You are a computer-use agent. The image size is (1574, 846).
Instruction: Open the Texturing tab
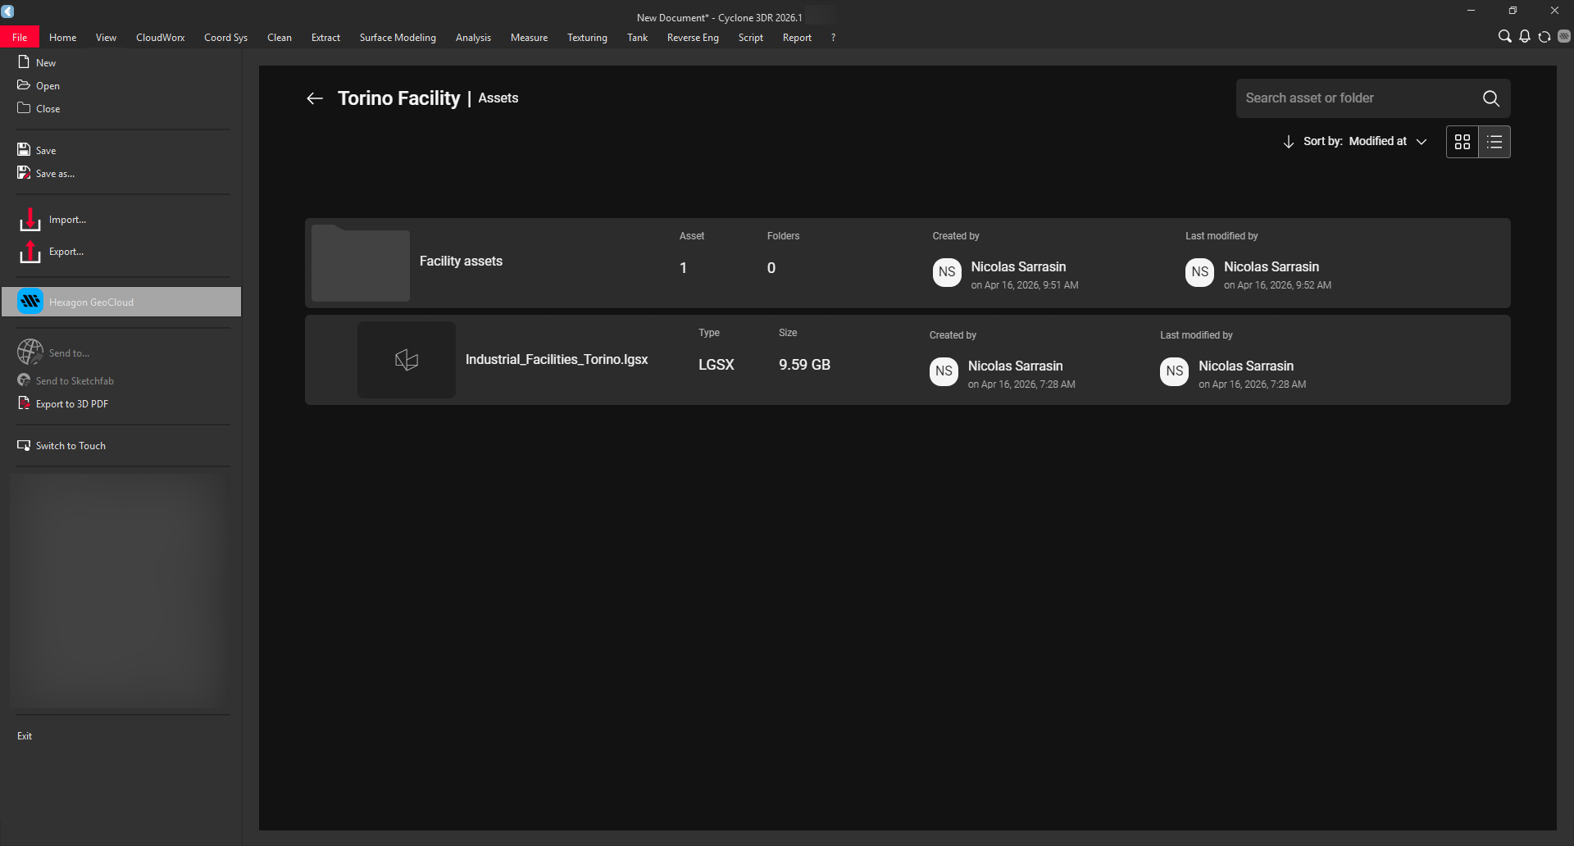[x=587, y=38]
